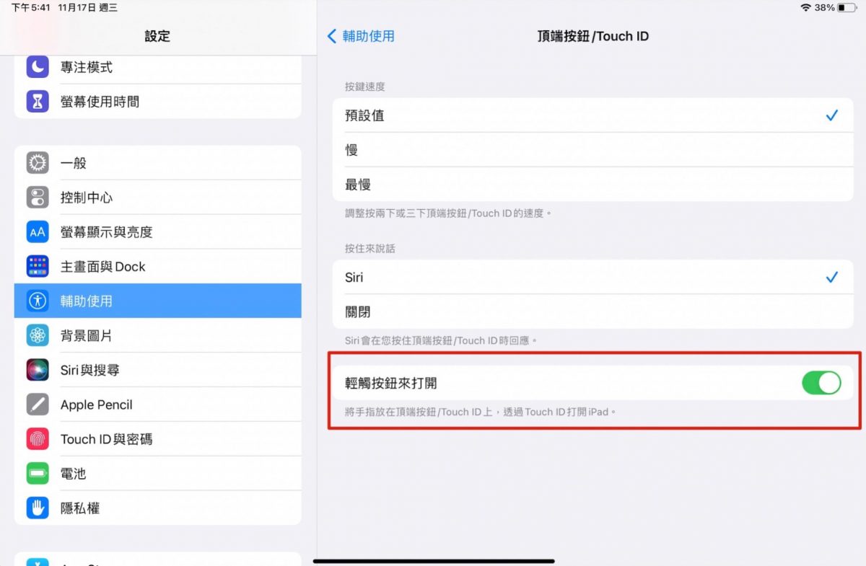This screenshot has width=866, height=566.
Task: Open 電池 settings row
Action: (x=157, y=474)
